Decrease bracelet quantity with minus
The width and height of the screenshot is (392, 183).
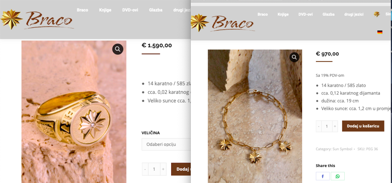319,126
